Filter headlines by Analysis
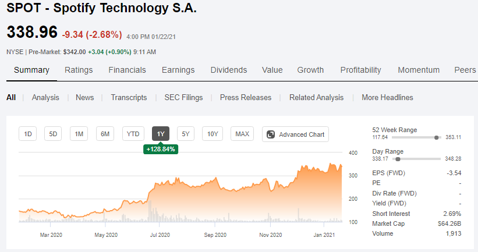This screenshot has width=478, height=252. tap(45, 98)
